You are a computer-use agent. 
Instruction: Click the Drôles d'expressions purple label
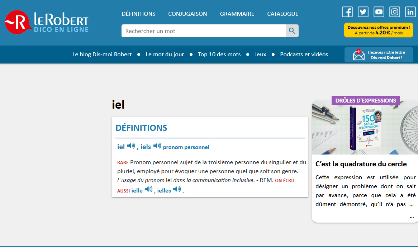coord(366,100)
